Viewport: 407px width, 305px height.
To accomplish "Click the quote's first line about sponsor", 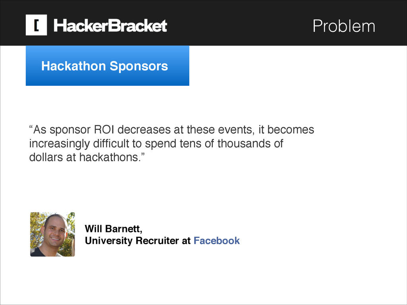I will coord(171,130).
